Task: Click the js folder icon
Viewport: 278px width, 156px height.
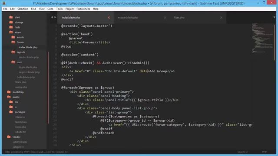Action: (11, 107)
